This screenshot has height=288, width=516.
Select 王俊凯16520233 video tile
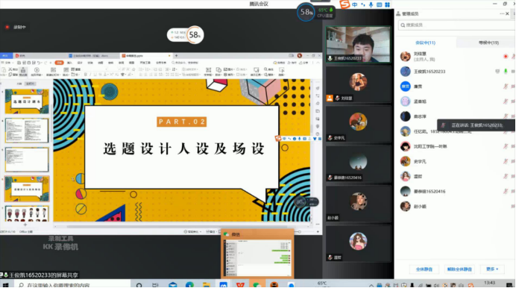click(x=358, y=45)
